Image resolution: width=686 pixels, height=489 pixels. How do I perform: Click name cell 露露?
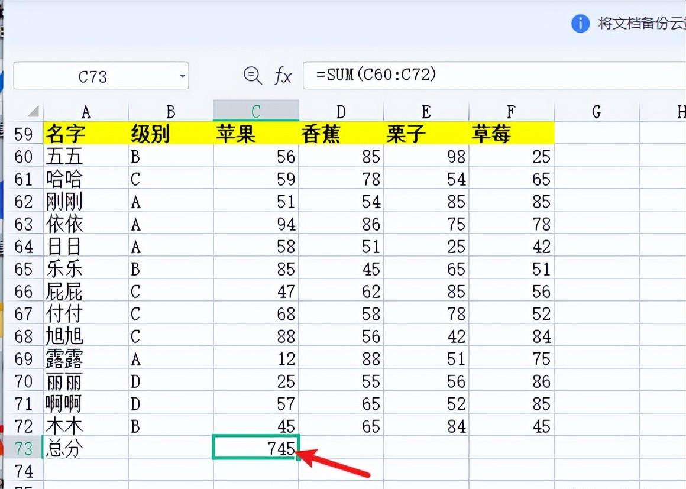(x=86, y=358)
